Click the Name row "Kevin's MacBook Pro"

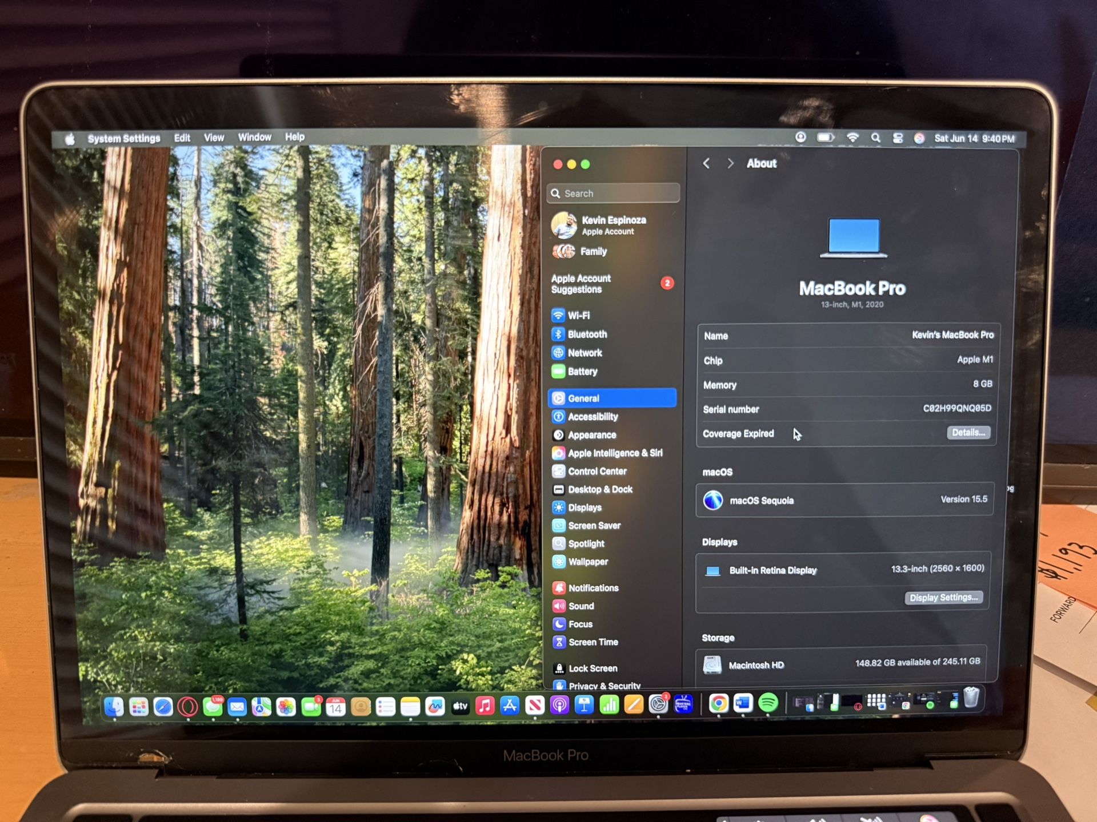pyautogui.click(x=848, y=336)
